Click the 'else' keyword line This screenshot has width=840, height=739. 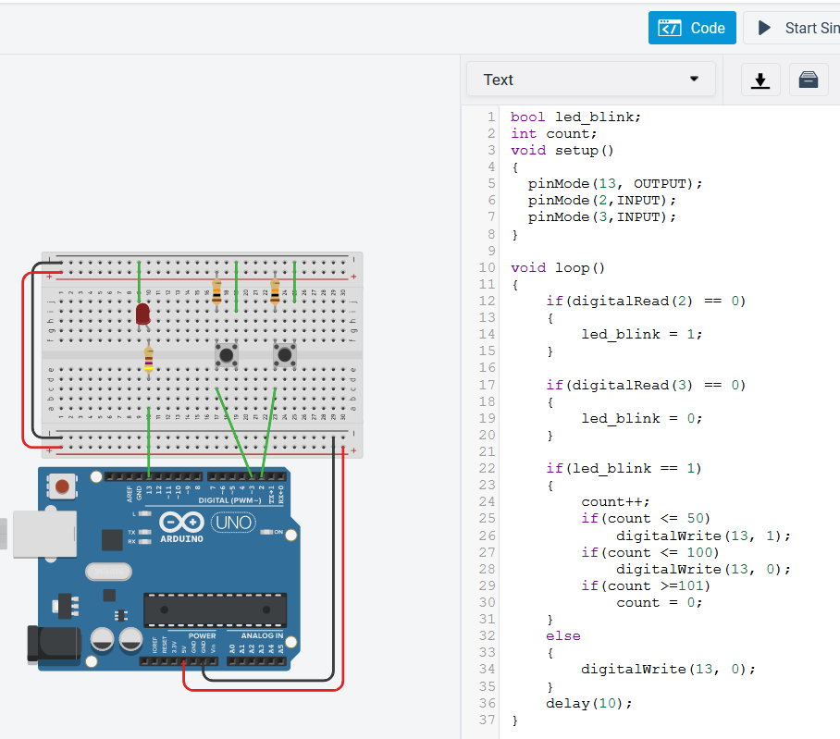(563, 635)
